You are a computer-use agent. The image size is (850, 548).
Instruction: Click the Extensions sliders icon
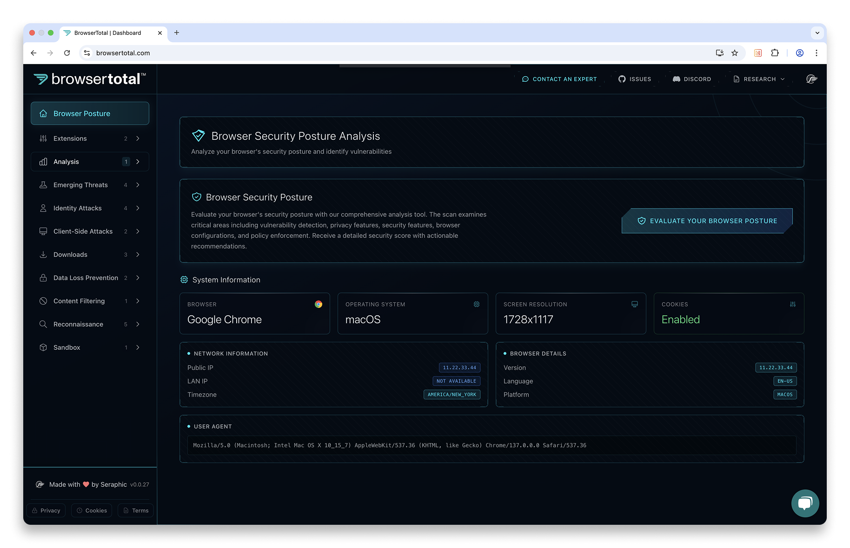pyautogui.click(x=43, y=138)
